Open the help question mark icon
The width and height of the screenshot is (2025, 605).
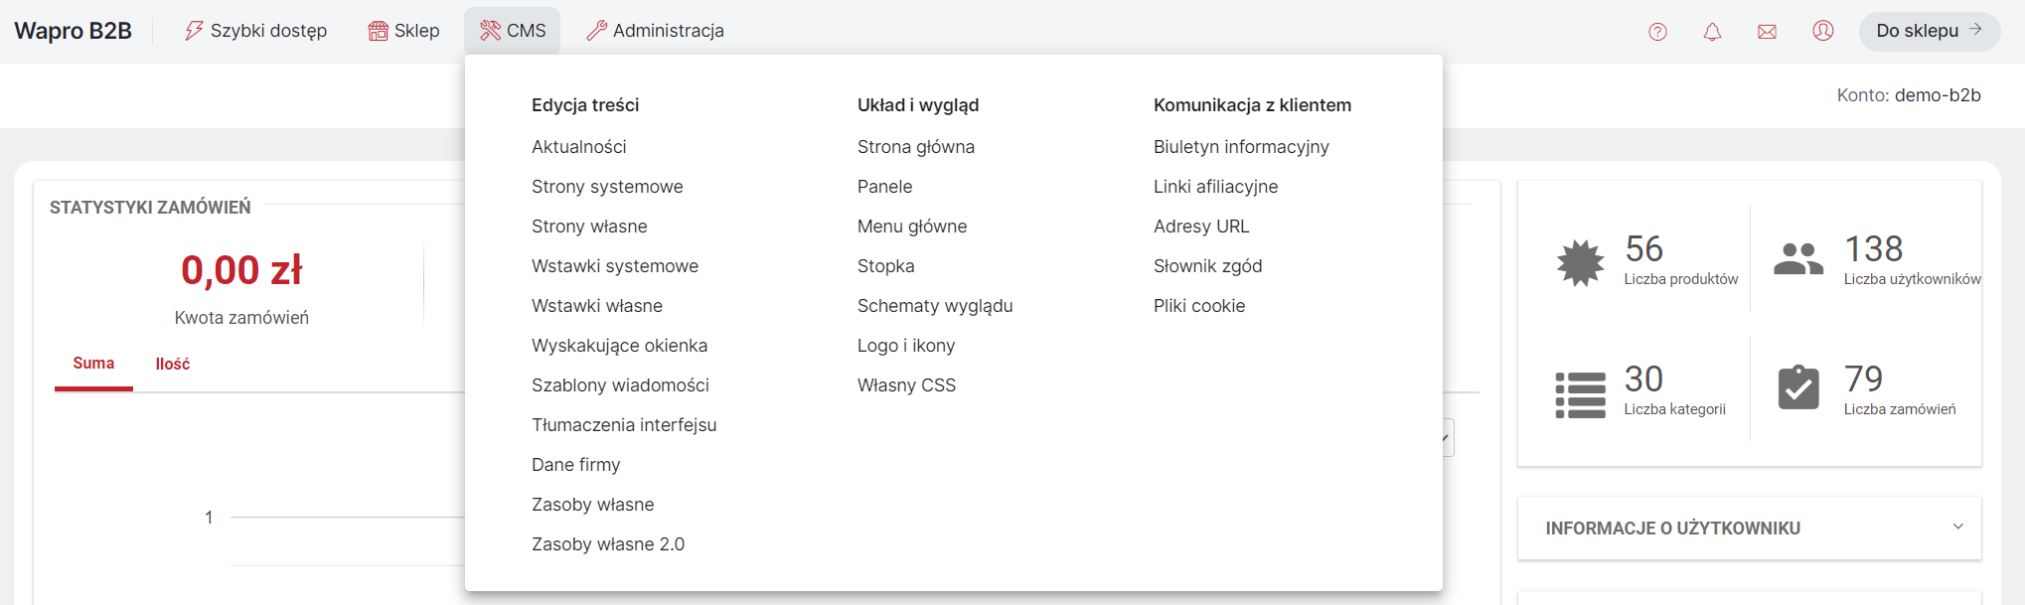tap(1657, 32)
